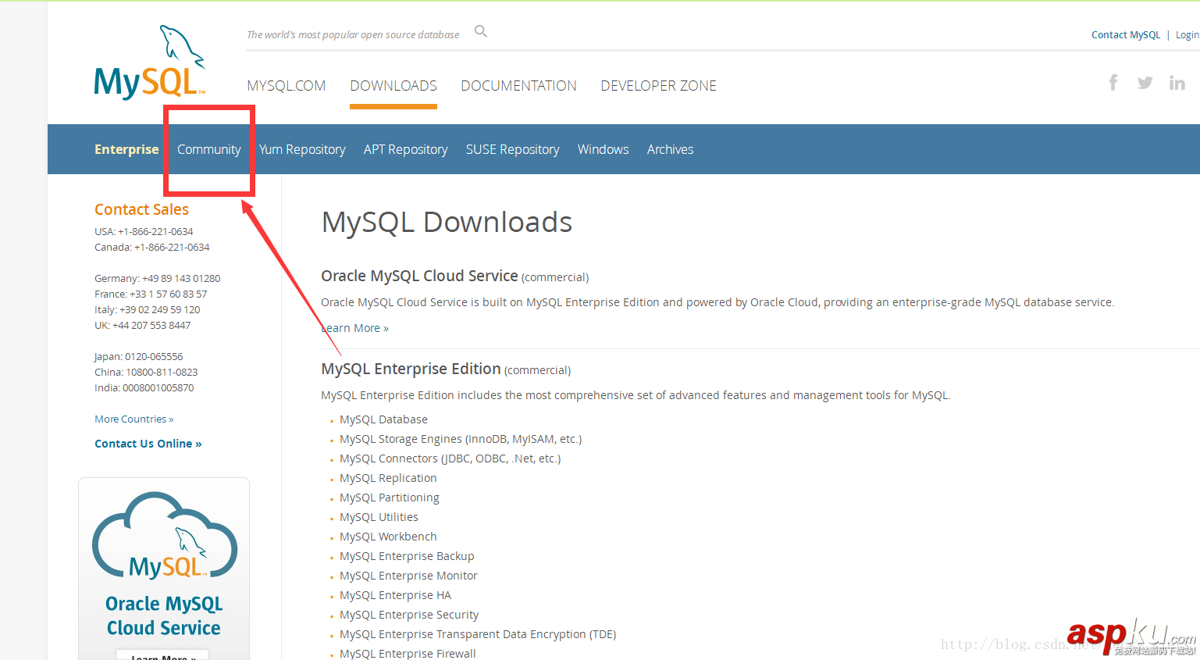Choose Yum Repository from the submenu
1200x660 pixels.
(x=302, y=149)
